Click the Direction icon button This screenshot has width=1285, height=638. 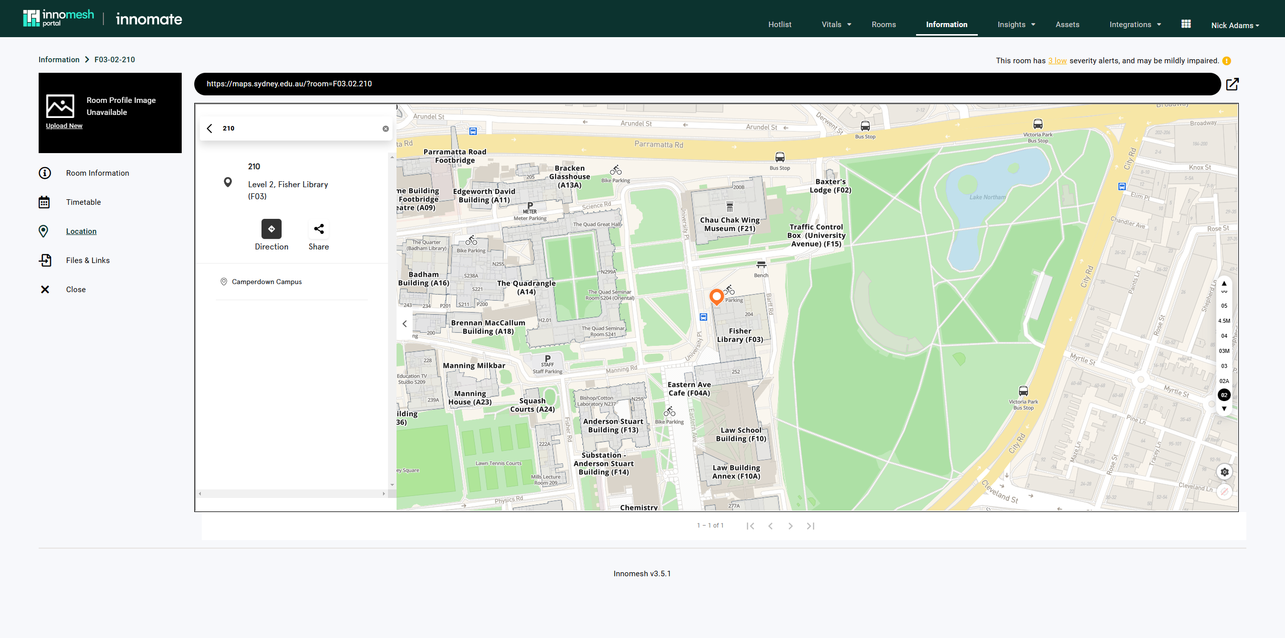pyautogui.click(x=272, y=229)
